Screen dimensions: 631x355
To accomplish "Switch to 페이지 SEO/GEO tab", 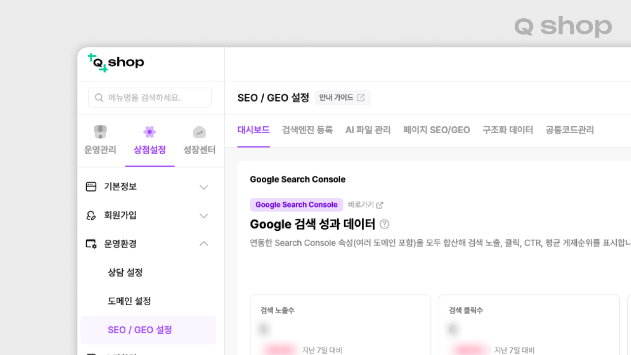I will point(436,130).
